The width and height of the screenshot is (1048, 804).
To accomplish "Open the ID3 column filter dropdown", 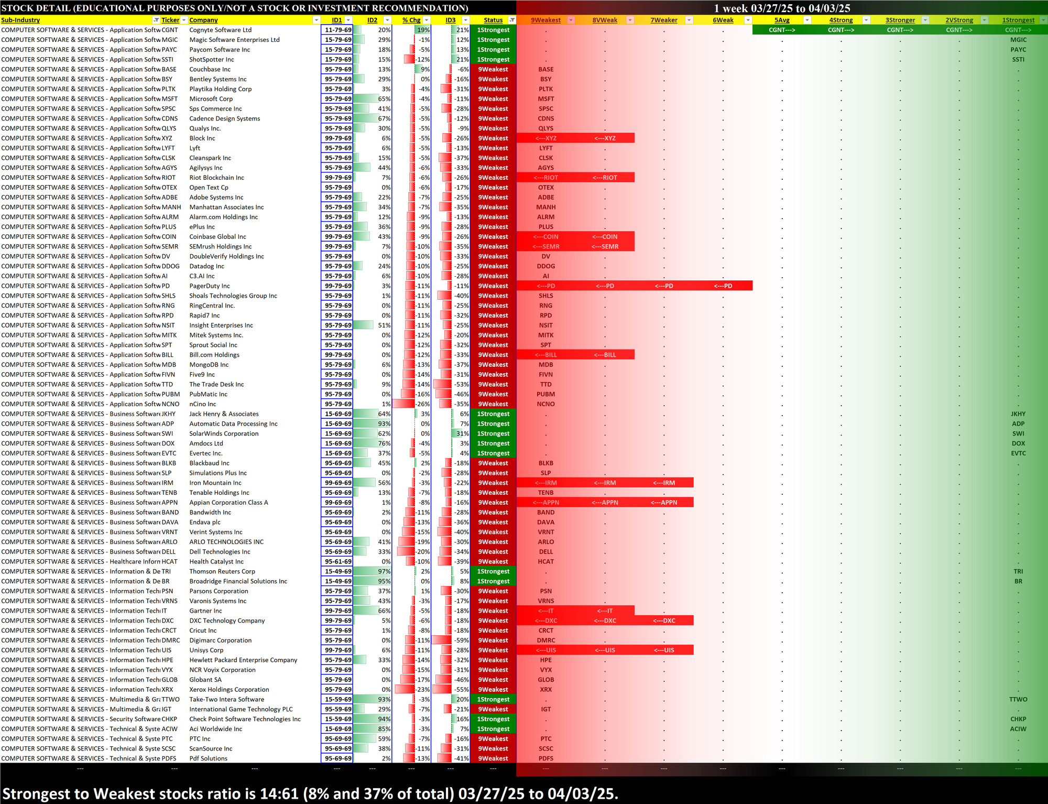I will [x=465, y=20].
